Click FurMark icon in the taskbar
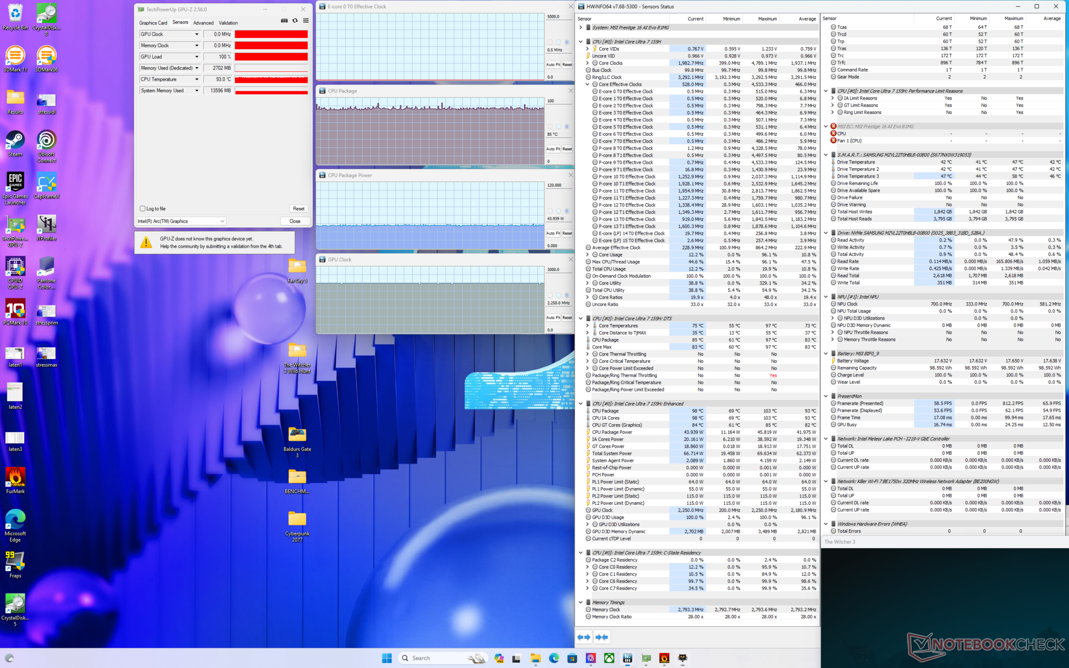Screen dimensions: 1069x668 664,658
